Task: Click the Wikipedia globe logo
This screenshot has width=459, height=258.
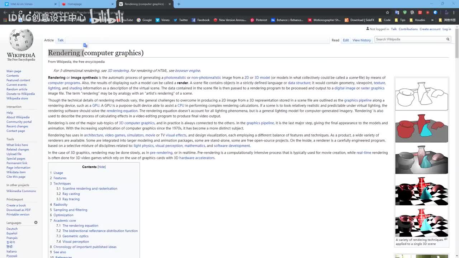Action: [x=21, y=40]
